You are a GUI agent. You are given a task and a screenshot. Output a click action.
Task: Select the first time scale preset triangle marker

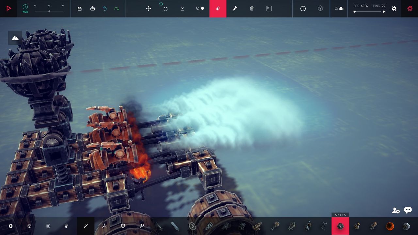pyautogui.click(x=35, y=6)
